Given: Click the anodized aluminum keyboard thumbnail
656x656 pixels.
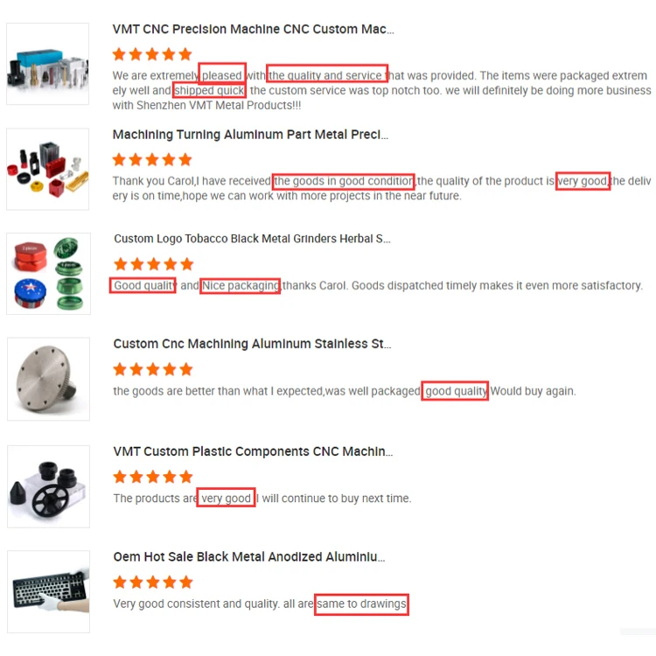Looking at the screenshot, I should pyautogui.click(x=48, y=591).
